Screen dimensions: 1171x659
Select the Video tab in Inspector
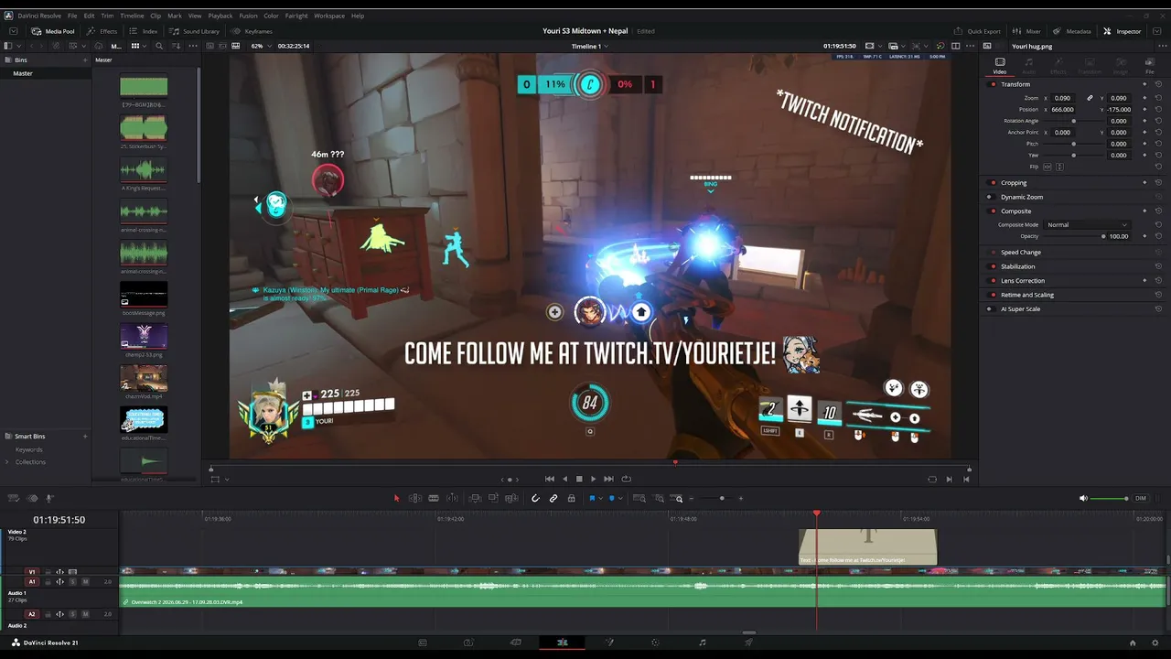point(1000,64)
